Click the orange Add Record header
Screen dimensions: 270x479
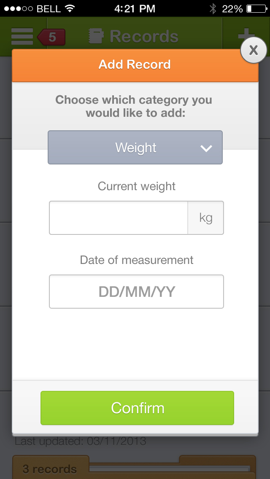tap(135, 65)
